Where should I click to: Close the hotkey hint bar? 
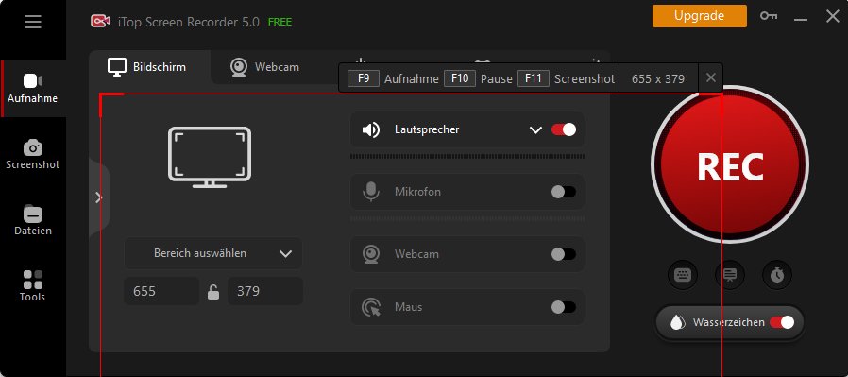711,78
